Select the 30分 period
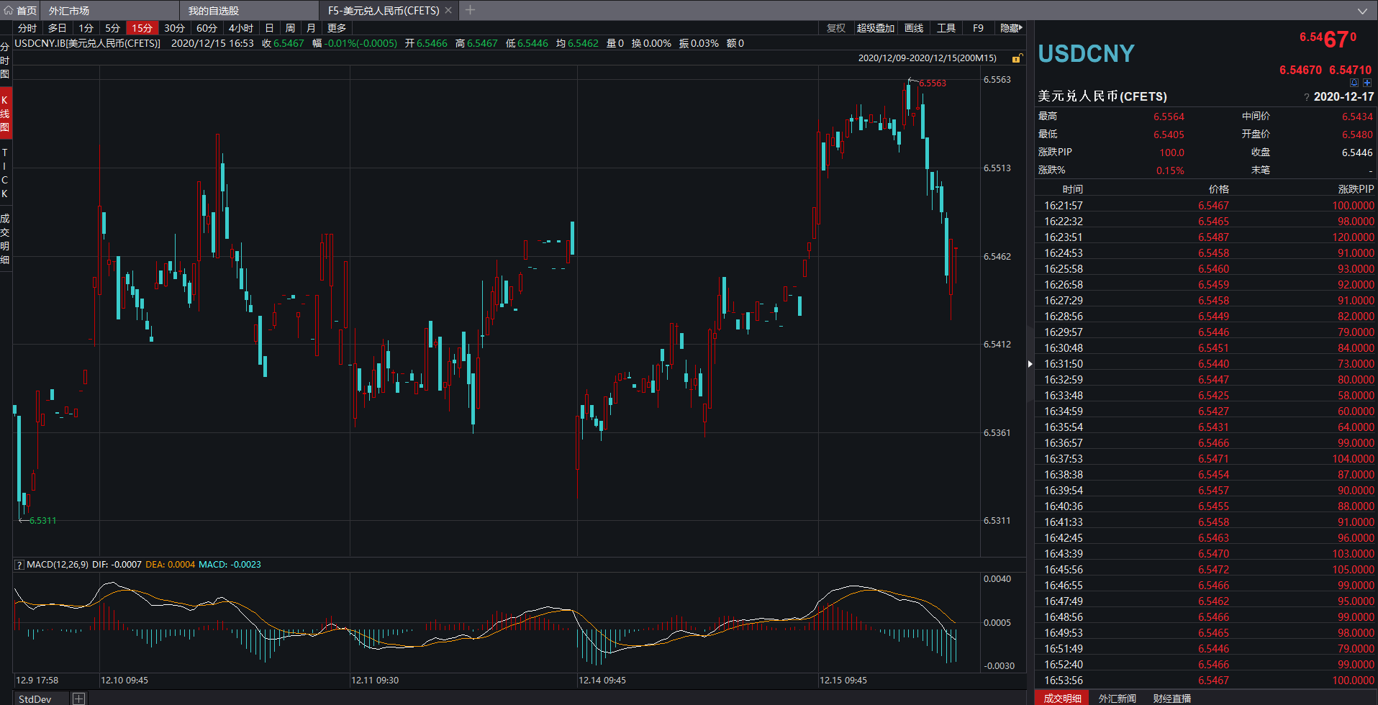Viewport: 1378px width, 705px height. 174,28
